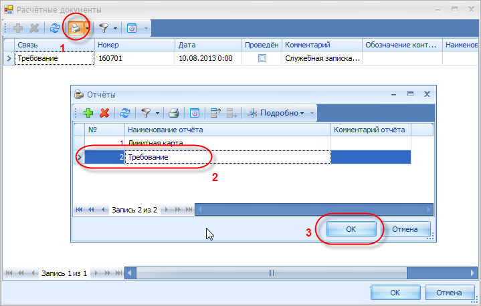Add a new report with green plus
The image size is (481, 306).
[x=88, y=113]
